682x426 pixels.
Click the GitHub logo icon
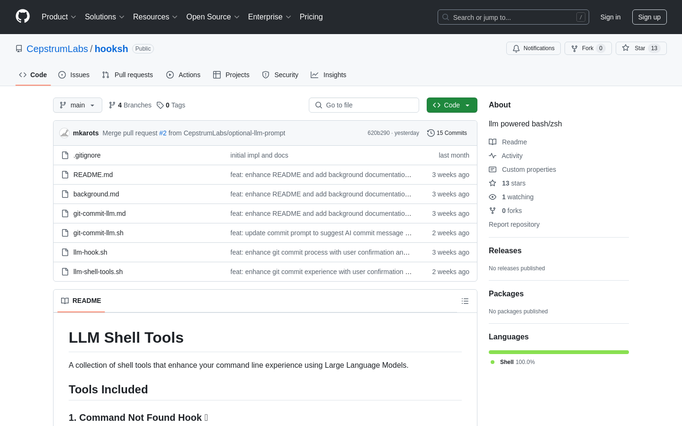point(23,17)
